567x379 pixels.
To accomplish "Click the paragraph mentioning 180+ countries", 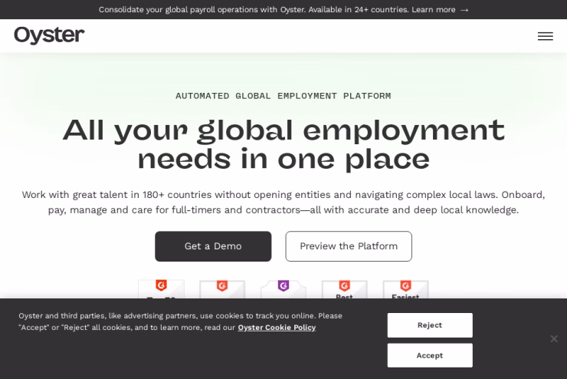I will (283, 203).
